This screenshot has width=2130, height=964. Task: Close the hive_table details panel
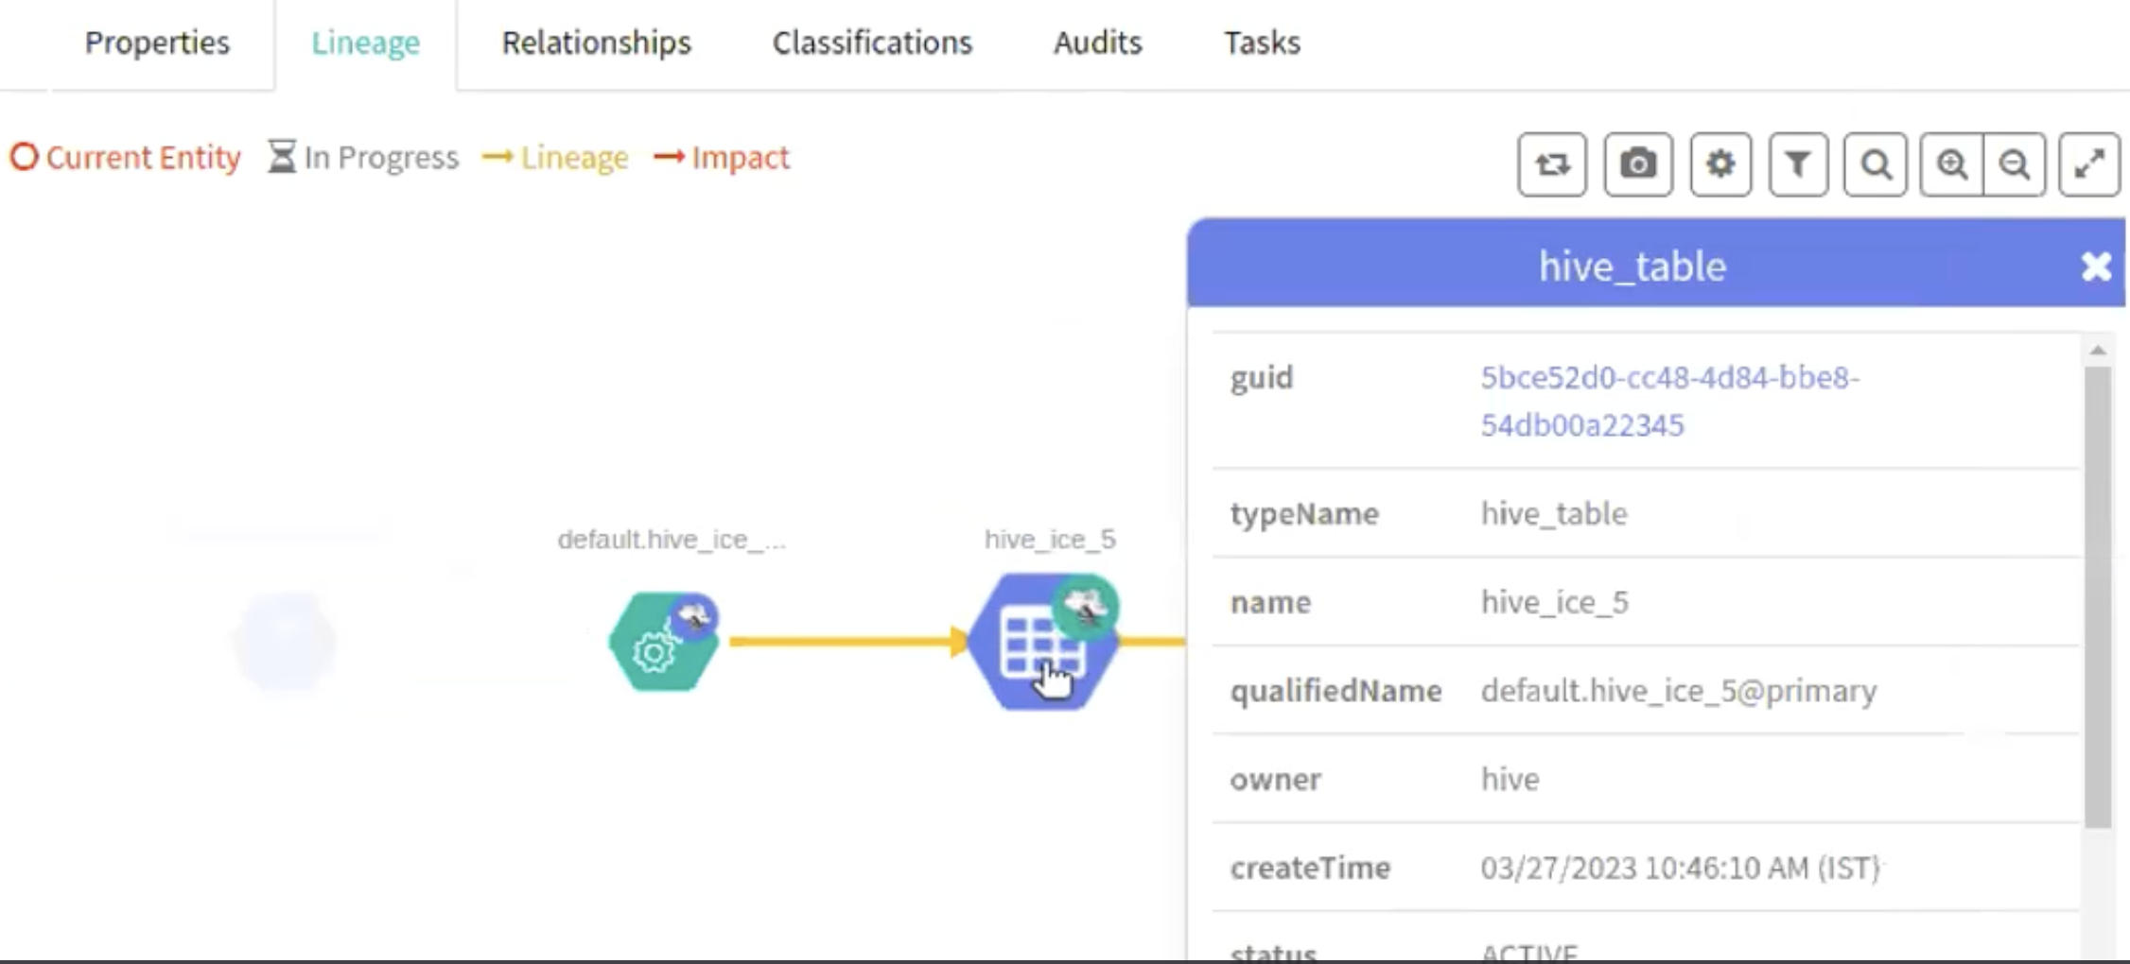(2096, 267)
